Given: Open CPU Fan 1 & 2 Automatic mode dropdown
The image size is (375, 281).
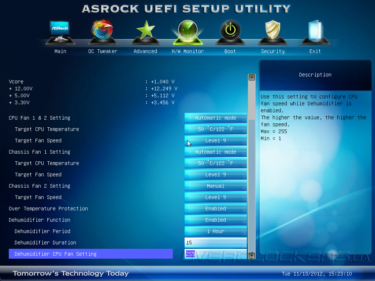Looking at the screenshot, I should [215, 118].
